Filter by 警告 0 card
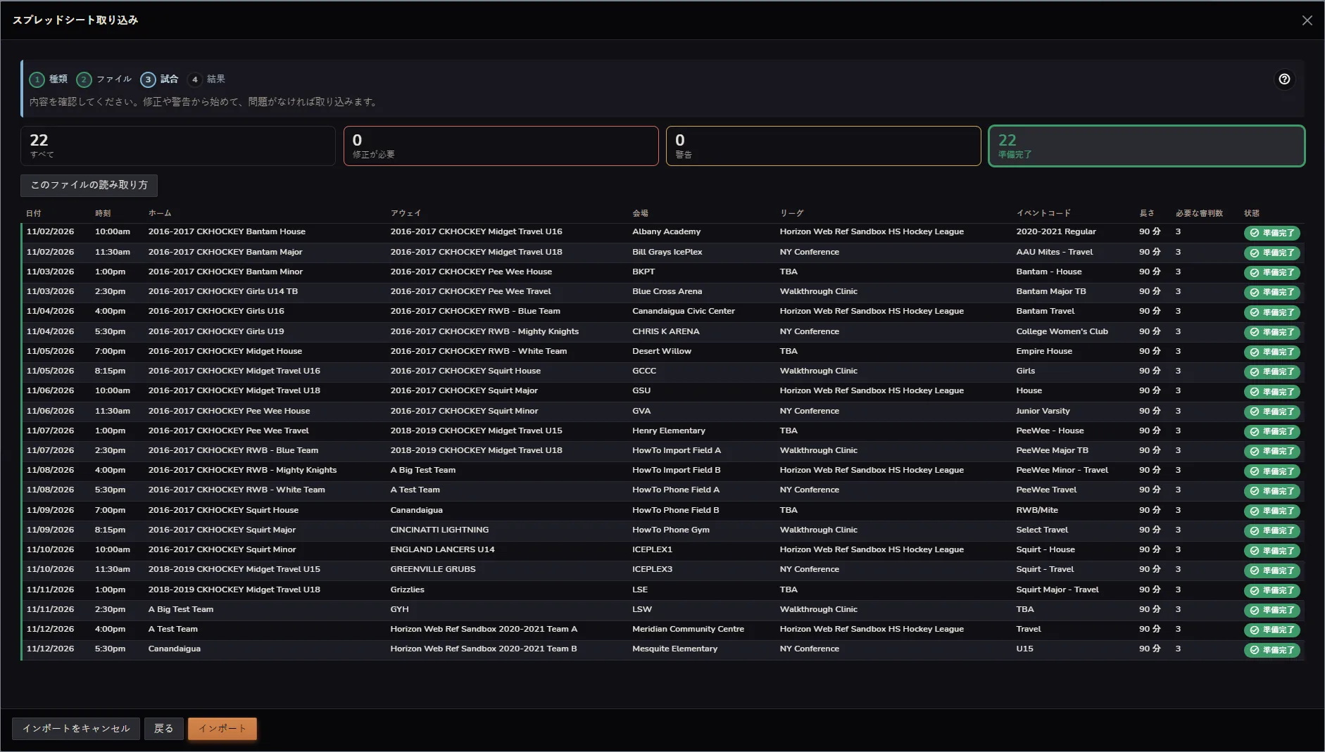This screenshot has height=752, width=1325. pos(823,146)
